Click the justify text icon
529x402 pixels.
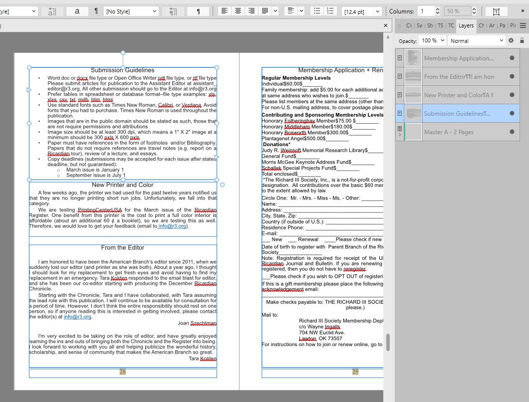click(x=265, y=11)
